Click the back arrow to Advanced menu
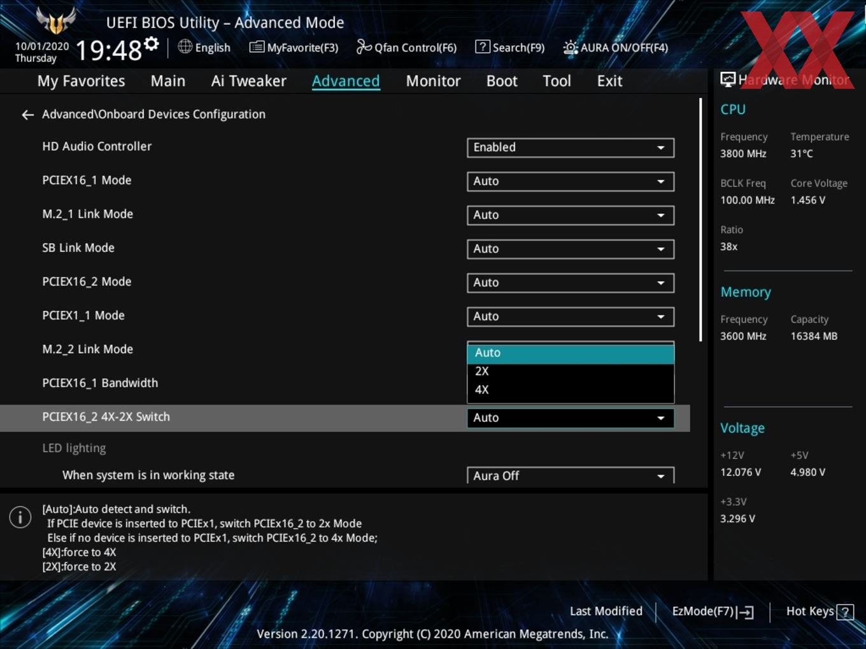 [x=27, y=115]
